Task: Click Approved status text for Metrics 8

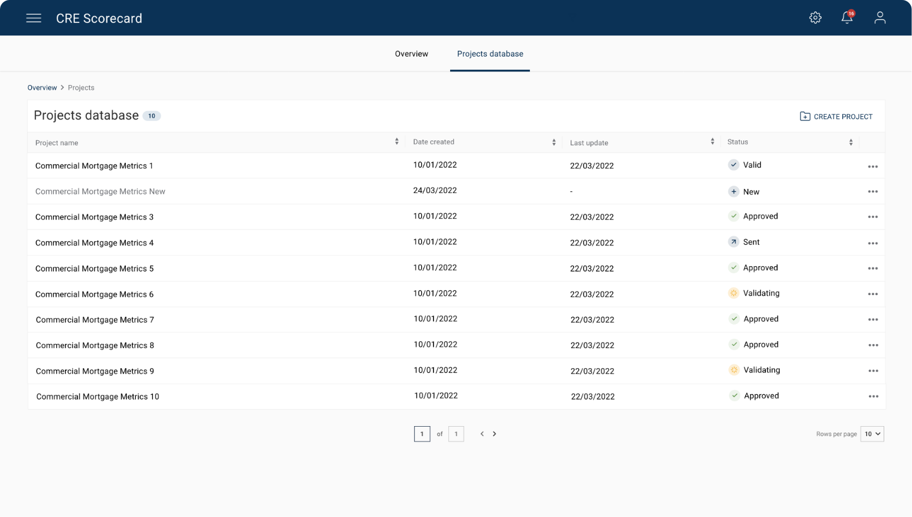Action: 761,345
